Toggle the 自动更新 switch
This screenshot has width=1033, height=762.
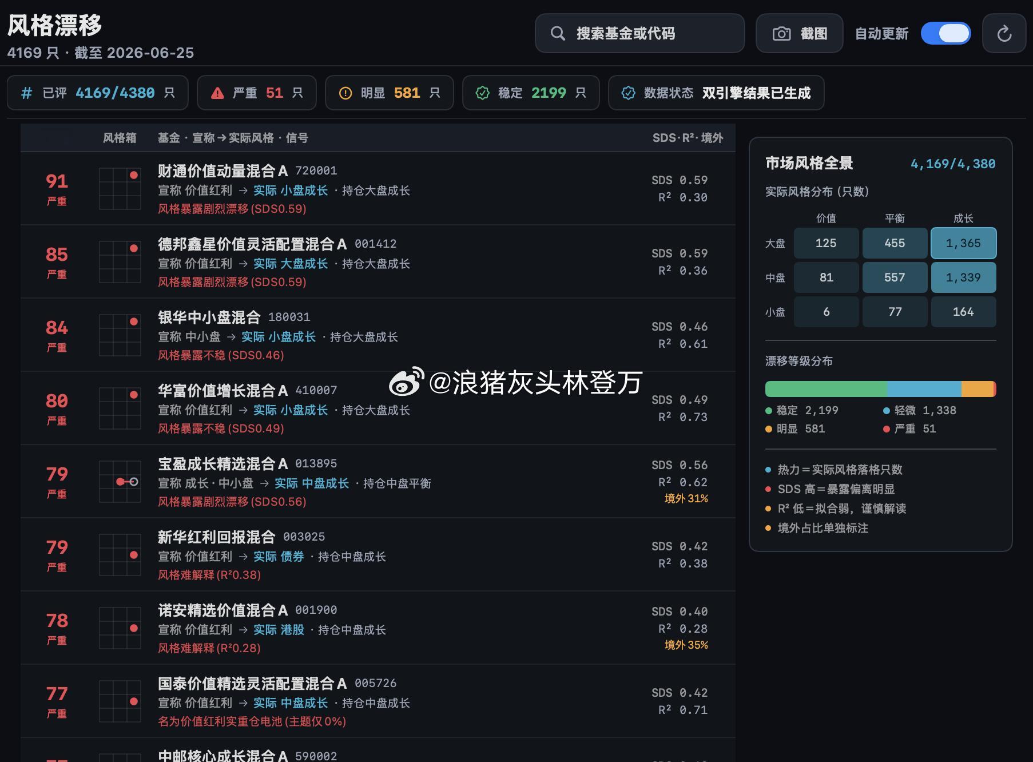tap(946, 34)
